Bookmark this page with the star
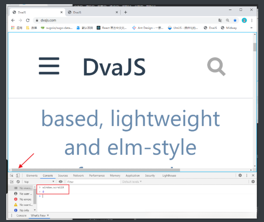The width and height of the screenshot is (264, 222). pos(235,20)
